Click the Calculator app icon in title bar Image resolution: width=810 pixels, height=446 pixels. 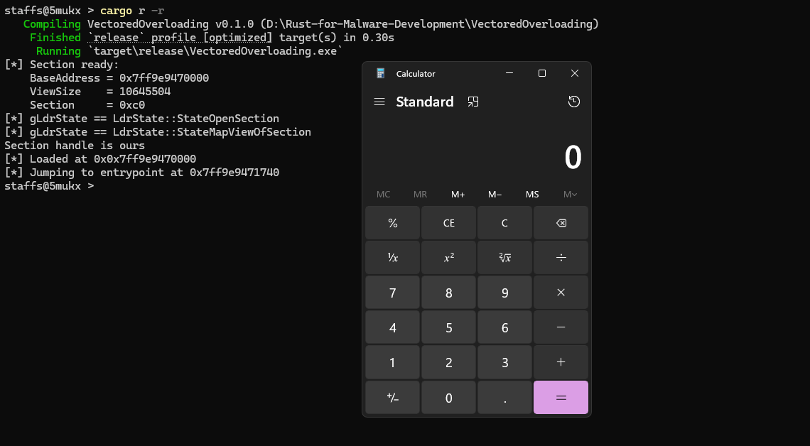pyautogui.click(x=381, y=73)
